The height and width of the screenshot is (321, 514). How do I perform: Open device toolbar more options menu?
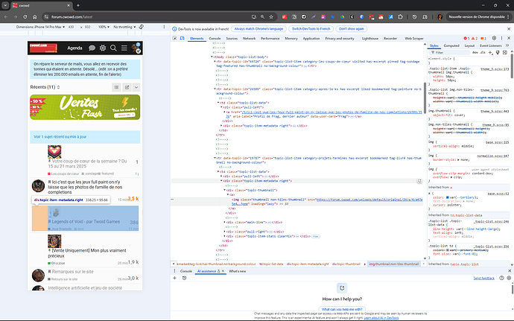point(164,27)
